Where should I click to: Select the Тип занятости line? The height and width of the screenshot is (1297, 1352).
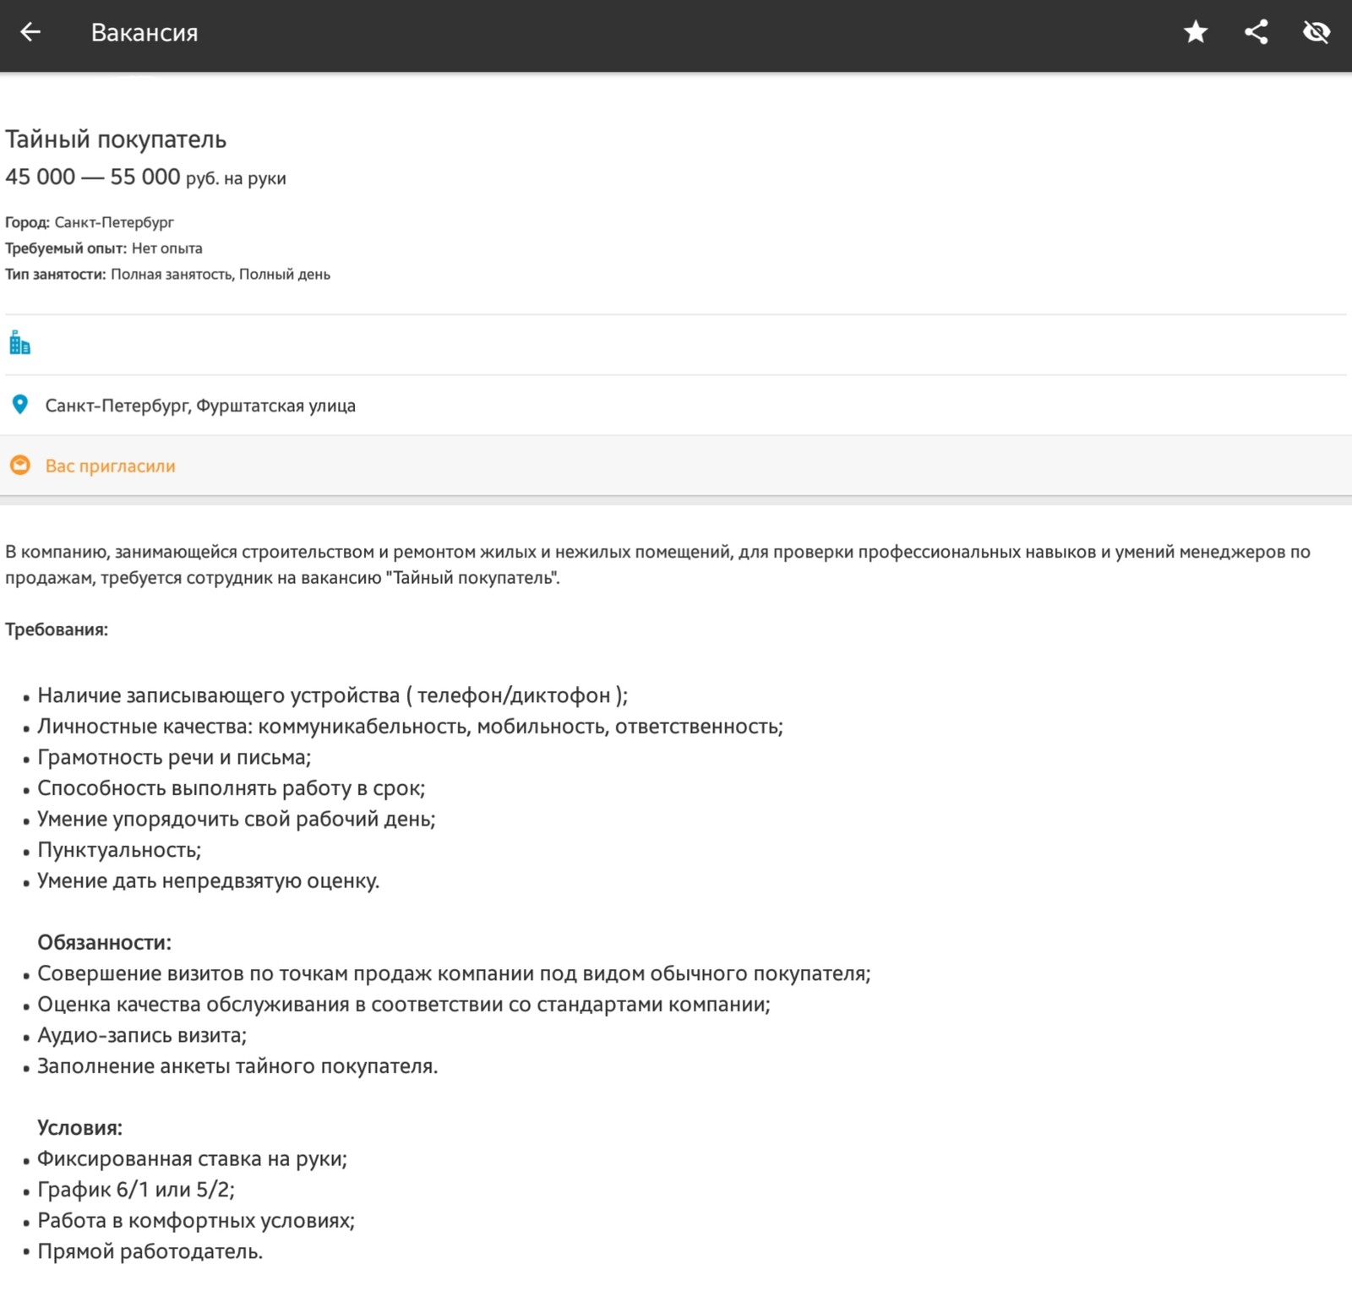coord(167,274)
